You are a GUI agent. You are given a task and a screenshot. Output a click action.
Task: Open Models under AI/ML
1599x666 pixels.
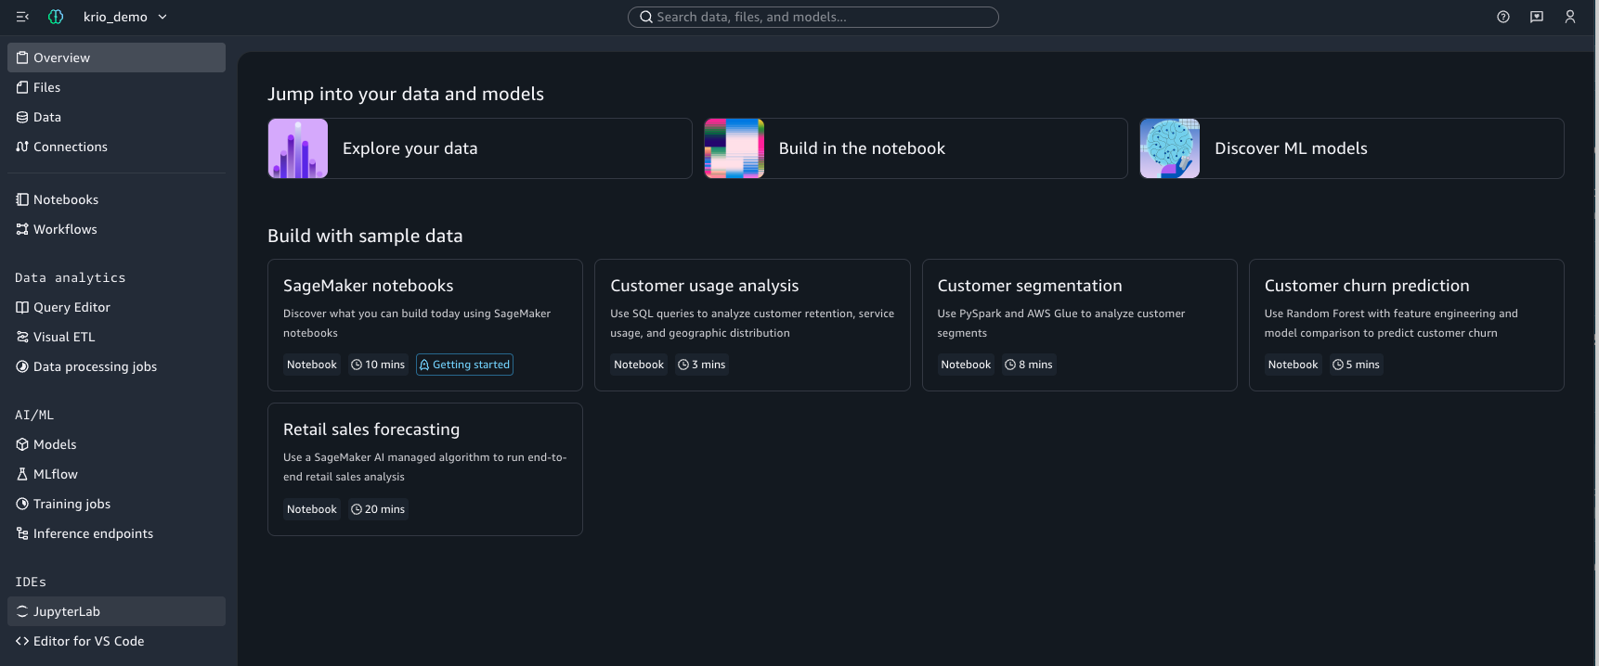(x=116, y=444)
